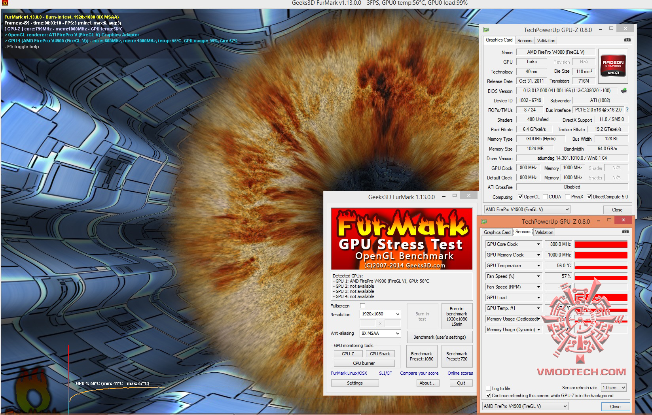The image size is (652, 415).
Task: Expand the Memory Usage (Dynamic) sensor dropdown
Action: [538, 330]
